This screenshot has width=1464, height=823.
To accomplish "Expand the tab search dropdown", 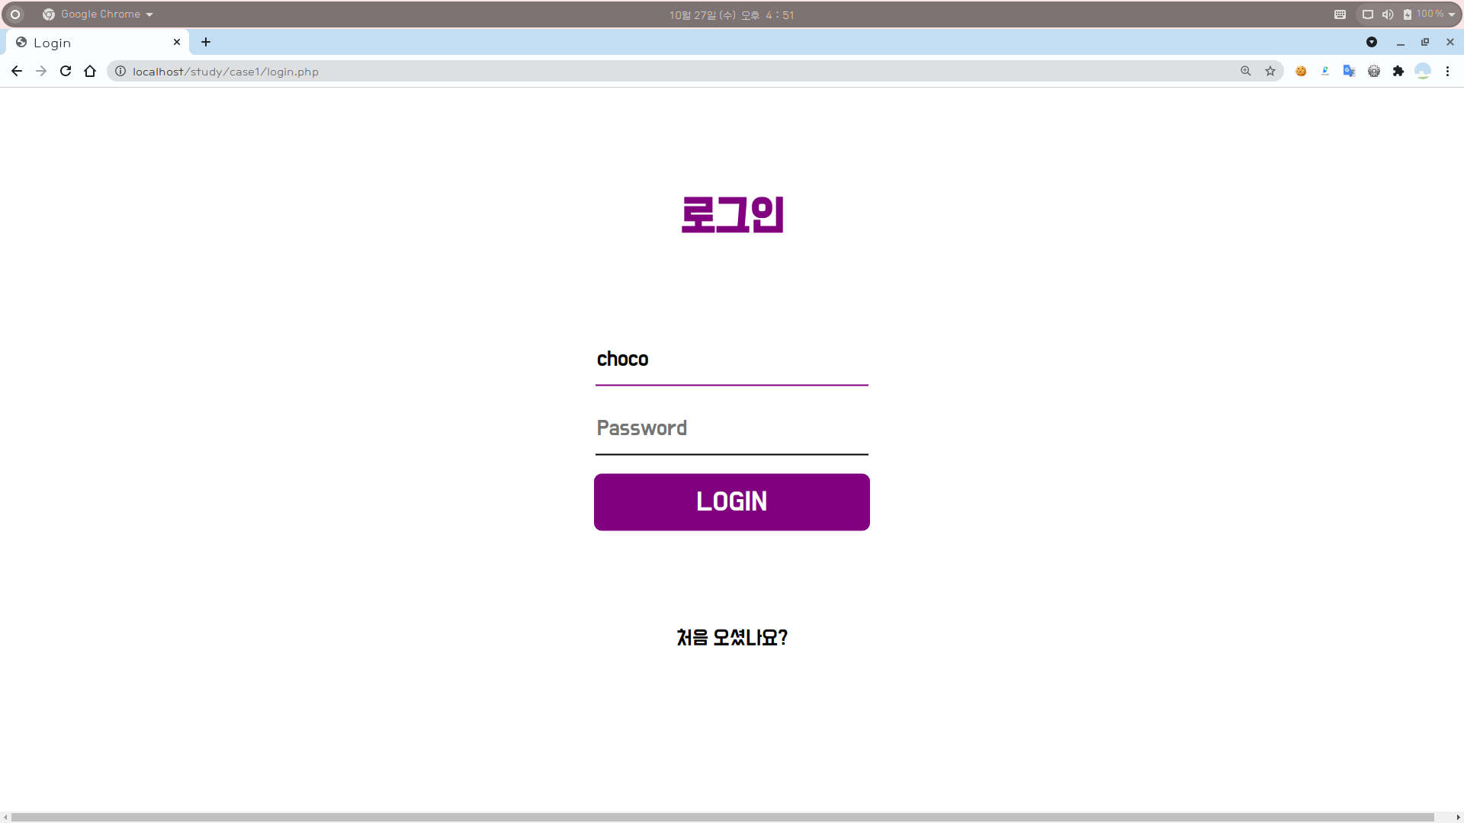I will [1372, 42].
